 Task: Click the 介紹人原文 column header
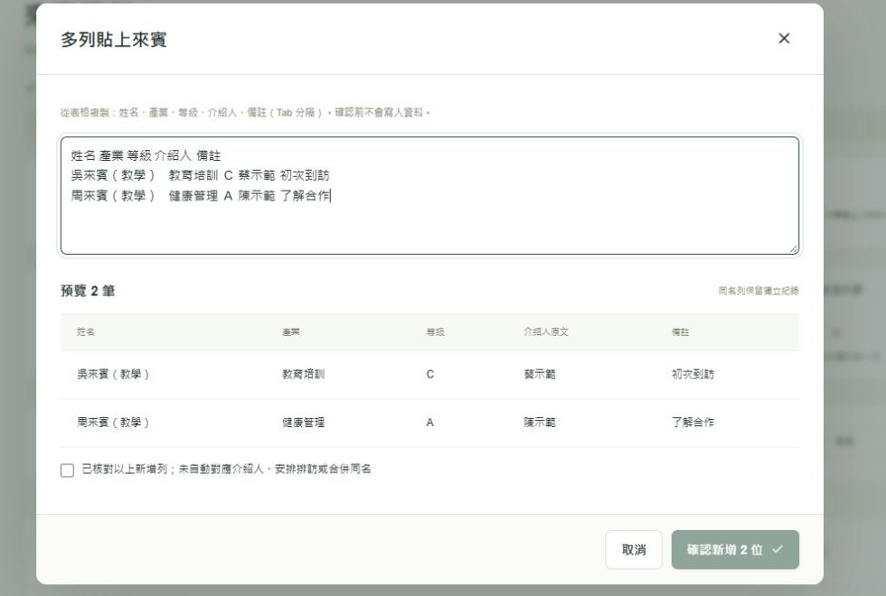point(546,332)
